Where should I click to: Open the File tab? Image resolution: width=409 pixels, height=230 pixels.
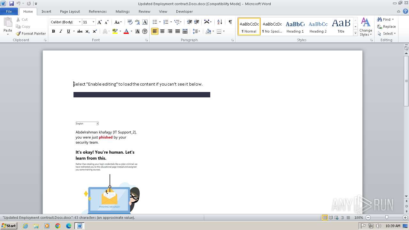pyautogui.click(x=9, y=11)
